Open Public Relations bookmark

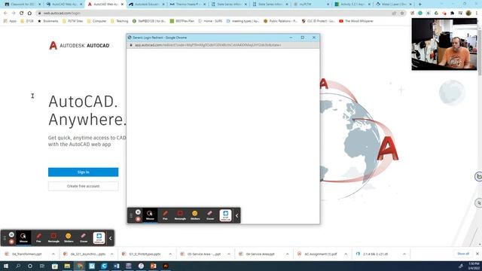pyautogui.click(x=280, y=21)
